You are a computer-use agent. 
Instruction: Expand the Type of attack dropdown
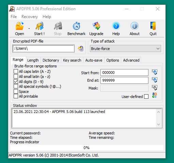pyautogui.click(x=125, y=49)
